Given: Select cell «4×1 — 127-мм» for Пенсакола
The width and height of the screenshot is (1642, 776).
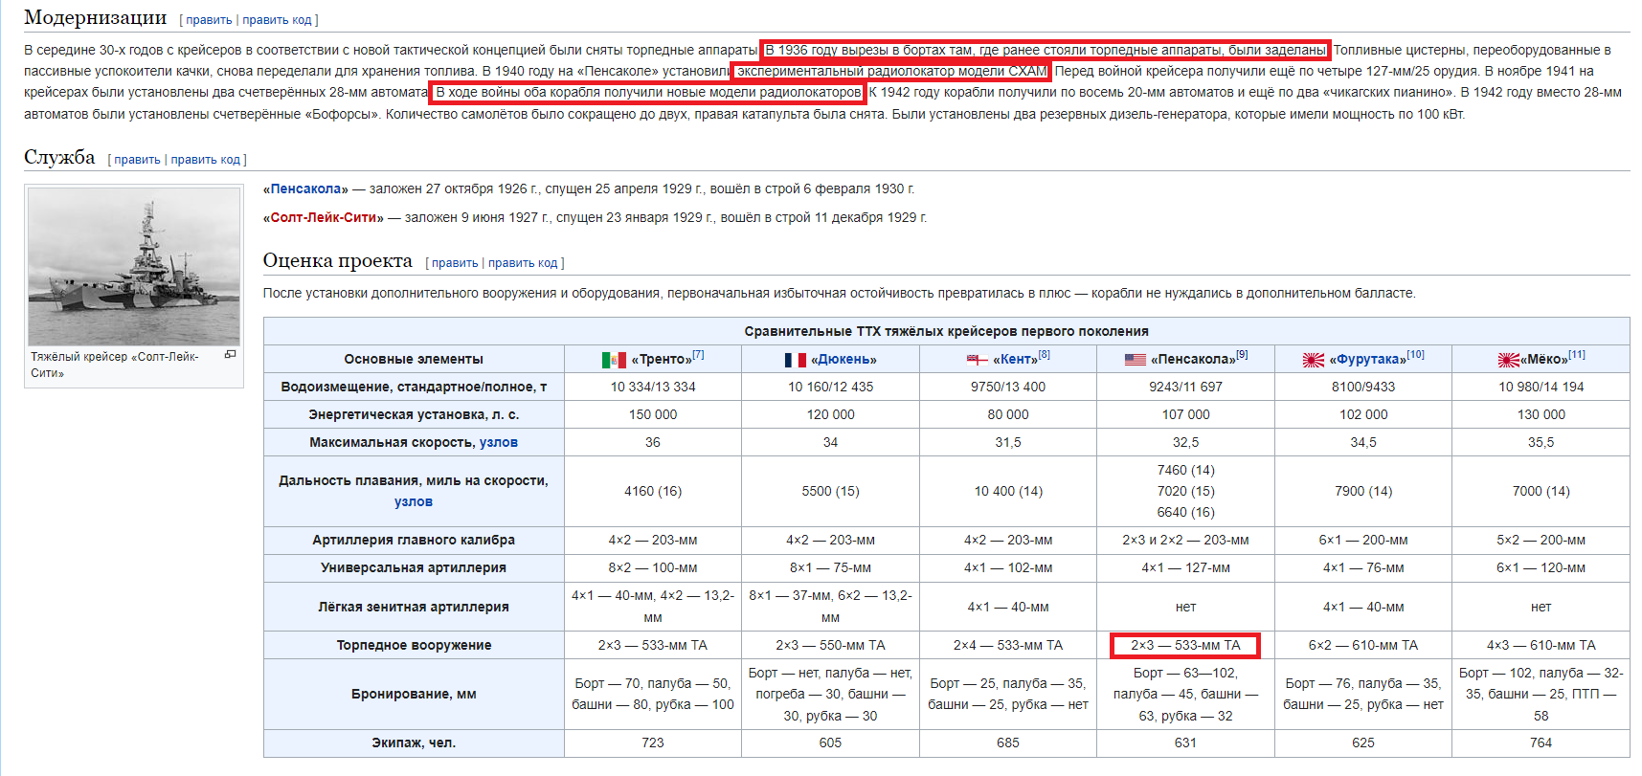Looking at the screenshot, I should point(1185,568).
